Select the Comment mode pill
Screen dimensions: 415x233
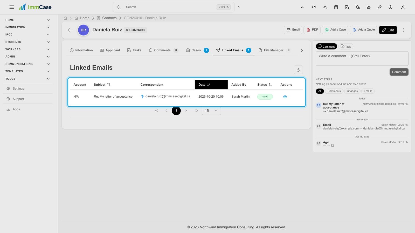(x=326, y=46)
